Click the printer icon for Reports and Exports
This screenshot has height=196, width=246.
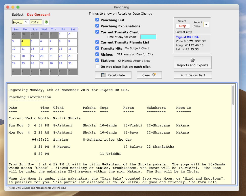coord(192,60)
